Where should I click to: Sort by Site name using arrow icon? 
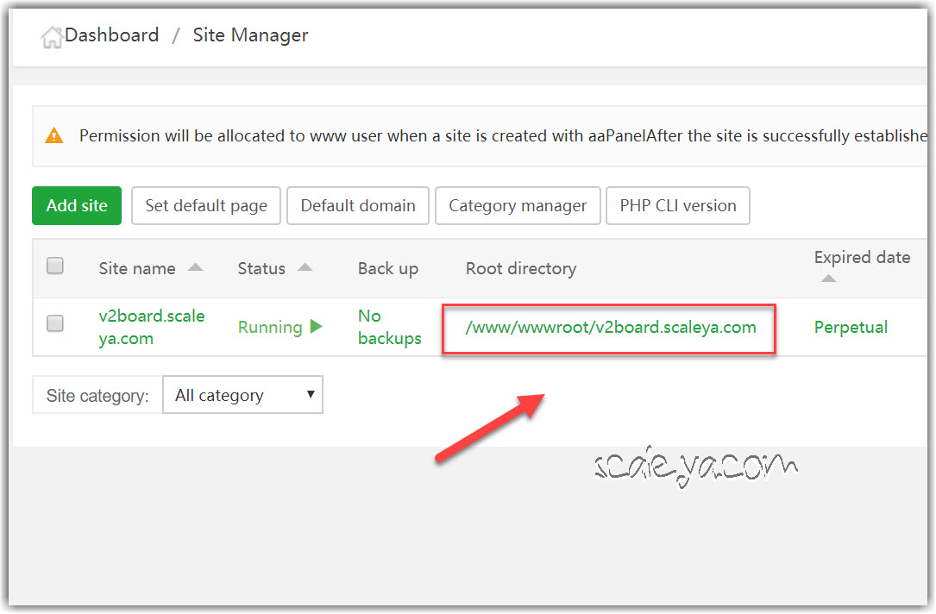point(196,268)
